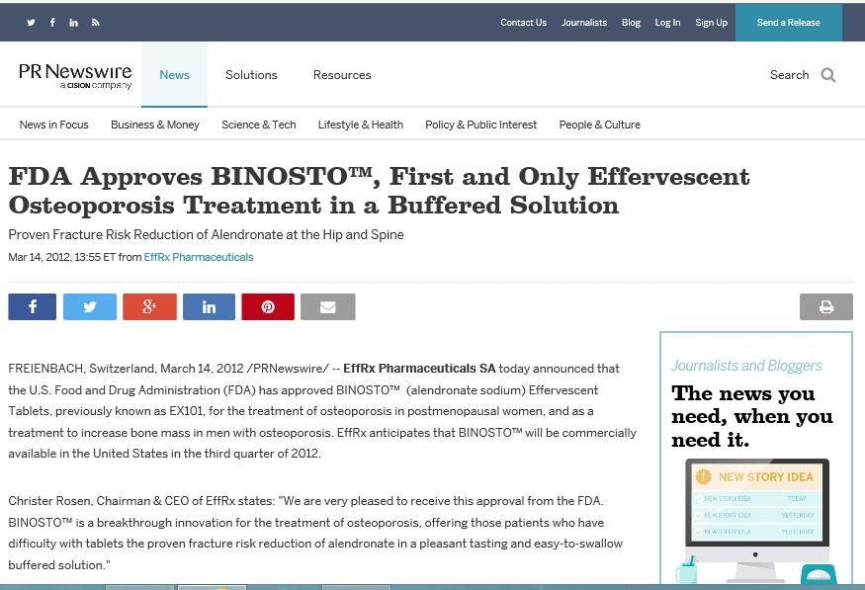Open the Contact Us link
The image size is (865, 590).
coord(523,23)
